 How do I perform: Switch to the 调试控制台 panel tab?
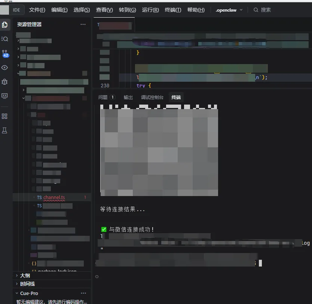152,97
